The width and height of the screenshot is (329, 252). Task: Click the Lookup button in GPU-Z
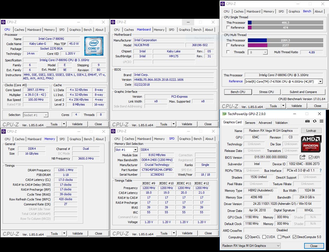311,131
